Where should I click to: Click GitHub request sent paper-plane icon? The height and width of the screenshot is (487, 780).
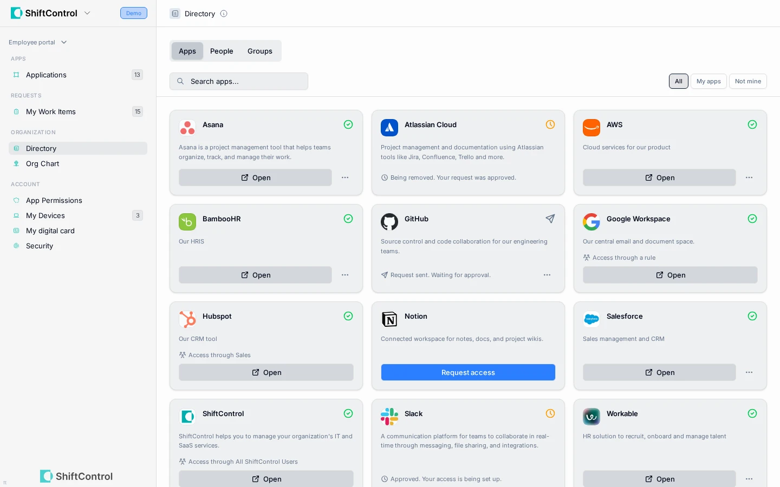pyautogui.click(x=550, y=219)
